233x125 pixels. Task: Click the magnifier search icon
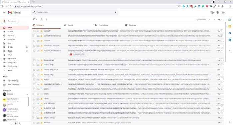tap(35, 12)
